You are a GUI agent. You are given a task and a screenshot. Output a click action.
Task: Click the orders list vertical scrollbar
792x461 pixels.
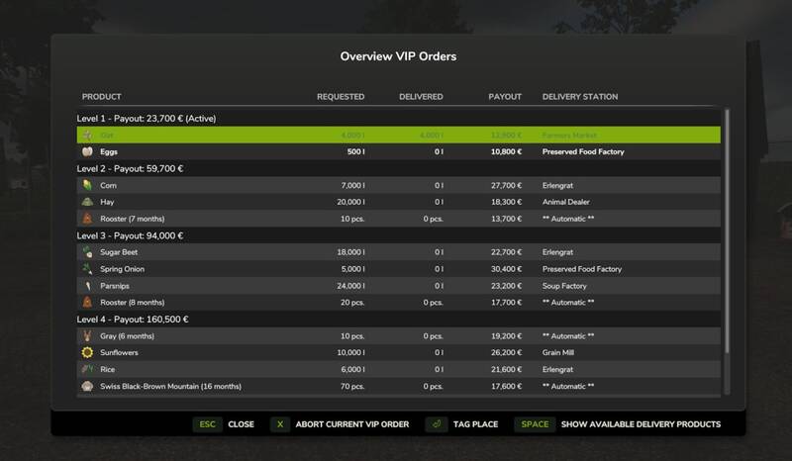click(x=727, y=228)
